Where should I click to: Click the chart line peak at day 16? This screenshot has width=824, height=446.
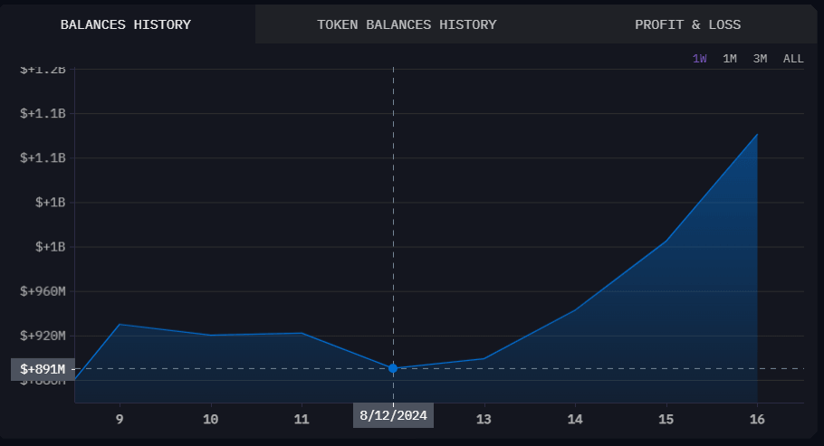point(757,135)
